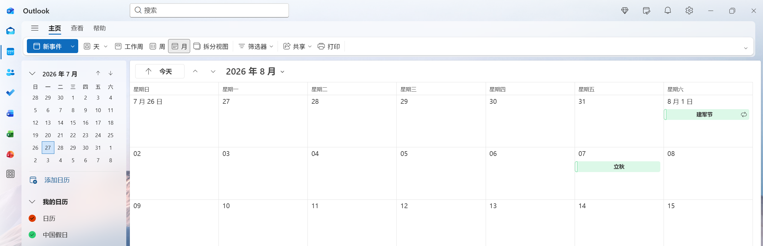This screenshot has height=246, width=763.
Task: Go to previous month in mini calendar
Action: click(x=98, y=73)
